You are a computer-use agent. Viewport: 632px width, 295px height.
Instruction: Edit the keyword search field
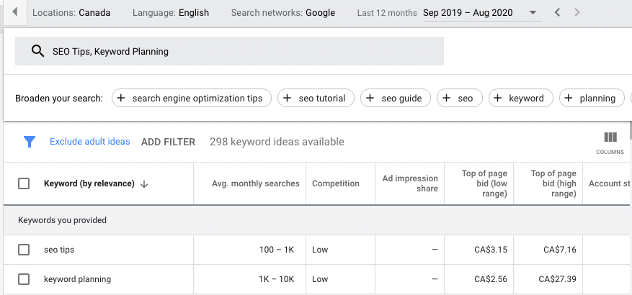click(229, 51)
